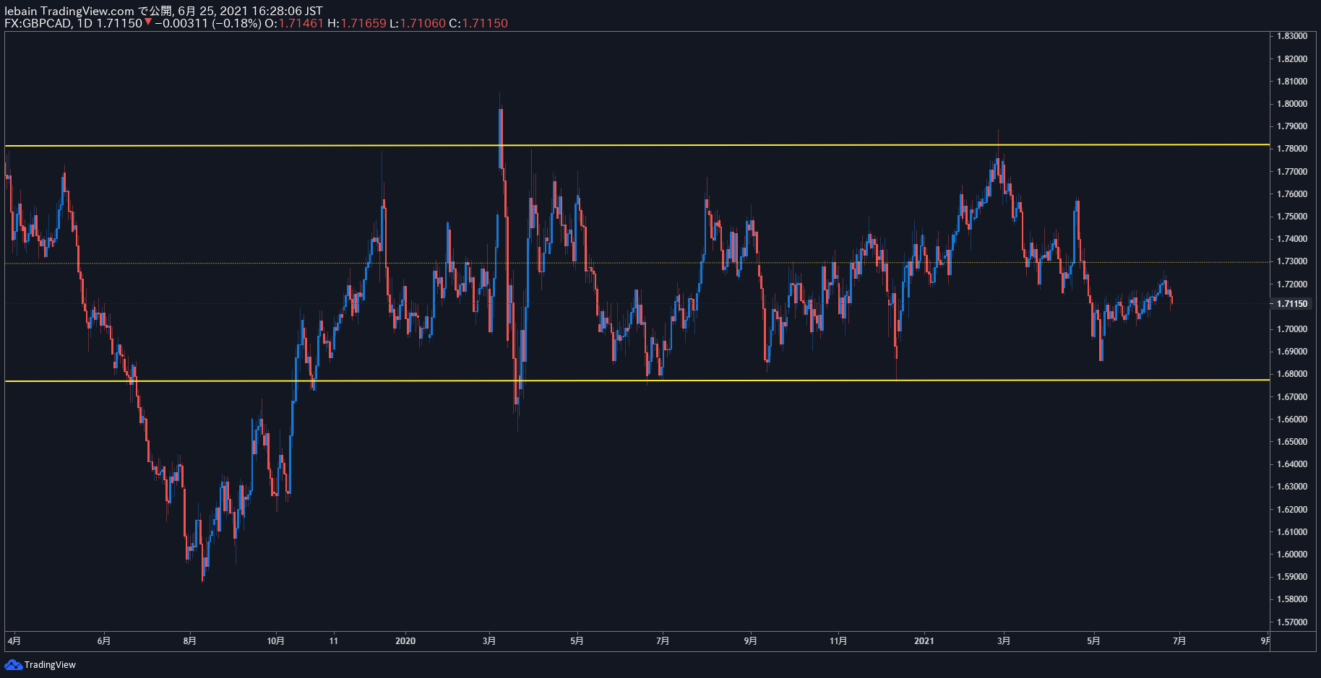Viewport: 1321px width, 678px height.
Task: Click the 1.57000 price axis label
Action: (1292, 622)
